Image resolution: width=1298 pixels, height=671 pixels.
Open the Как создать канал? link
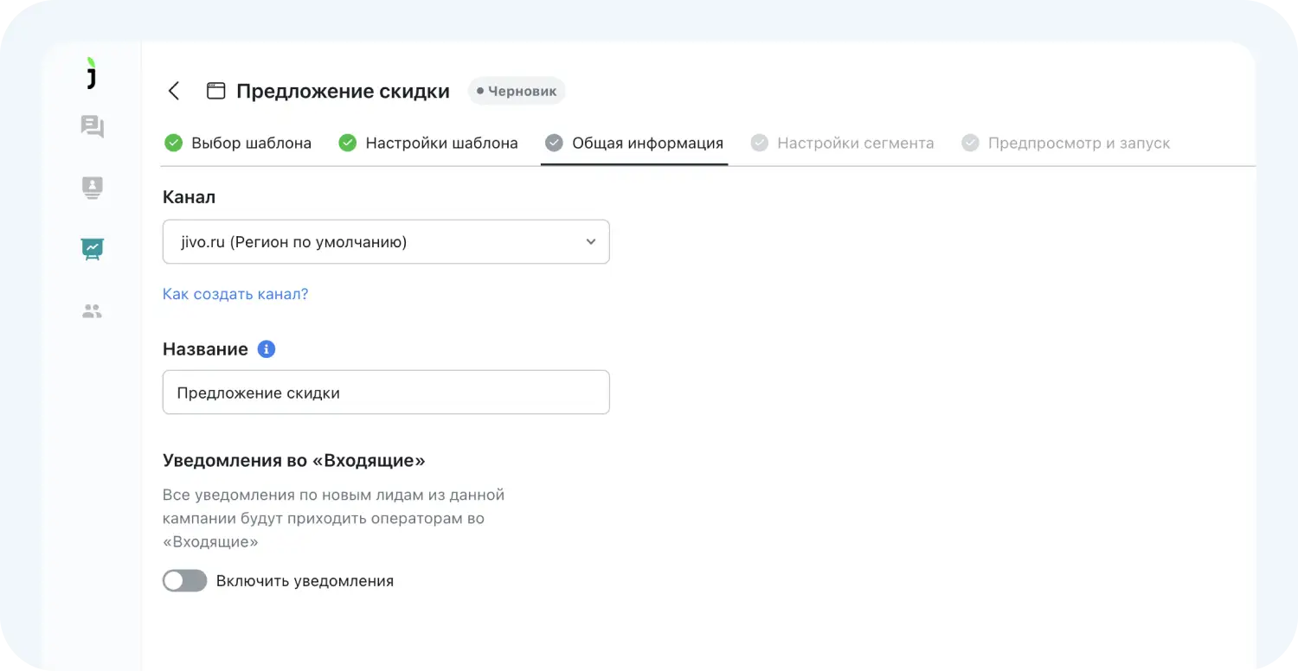coord(235,294)
